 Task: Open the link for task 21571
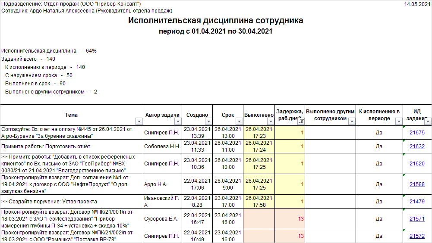(x=417, y=219)
